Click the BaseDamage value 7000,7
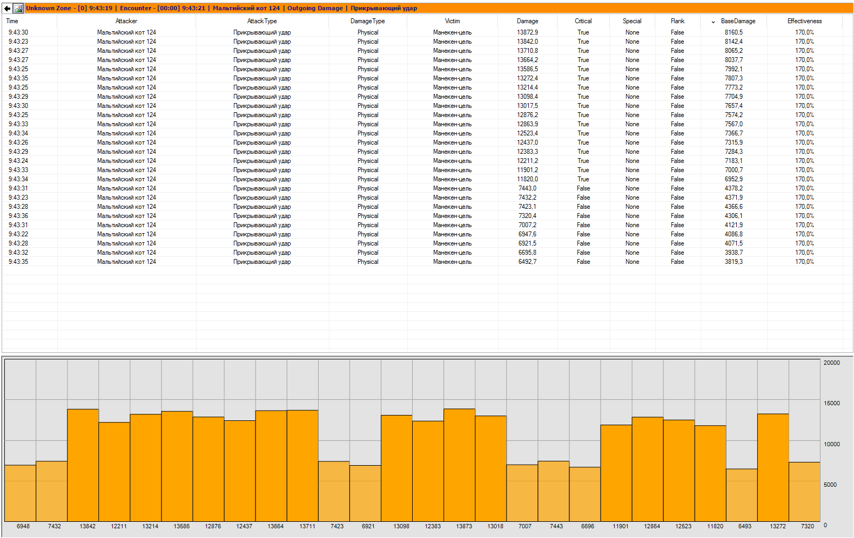 734,170
